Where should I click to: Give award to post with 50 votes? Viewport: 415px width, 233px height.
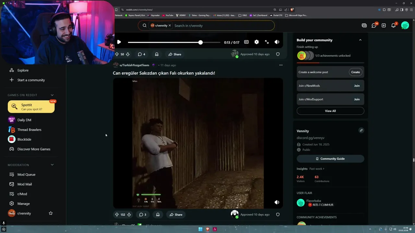click(157, 54)
